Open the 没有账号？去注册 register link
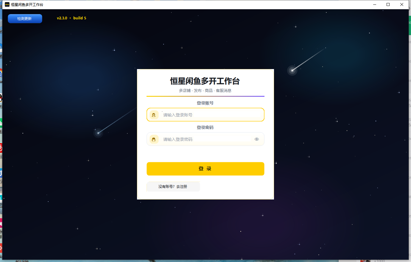This screenshot has width=411, height=262. pos(173,187)
